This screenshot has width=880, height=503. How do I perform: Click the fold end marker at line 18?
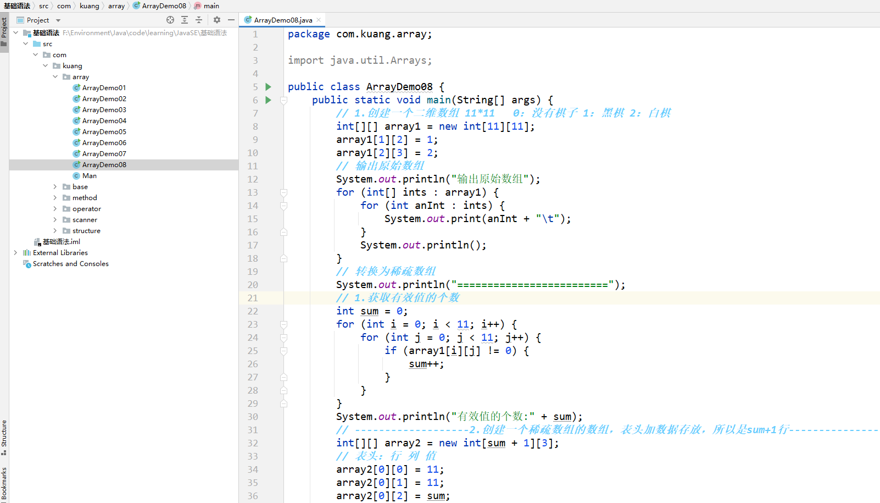click(283, 258)
